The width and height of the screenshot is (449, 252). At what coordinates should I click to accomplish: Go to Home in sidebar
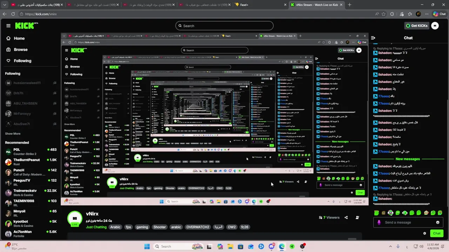click(x=30, y=38)
